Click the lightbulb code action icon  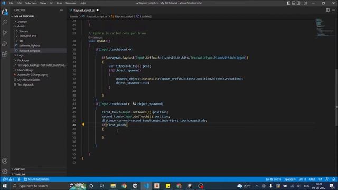83,125
